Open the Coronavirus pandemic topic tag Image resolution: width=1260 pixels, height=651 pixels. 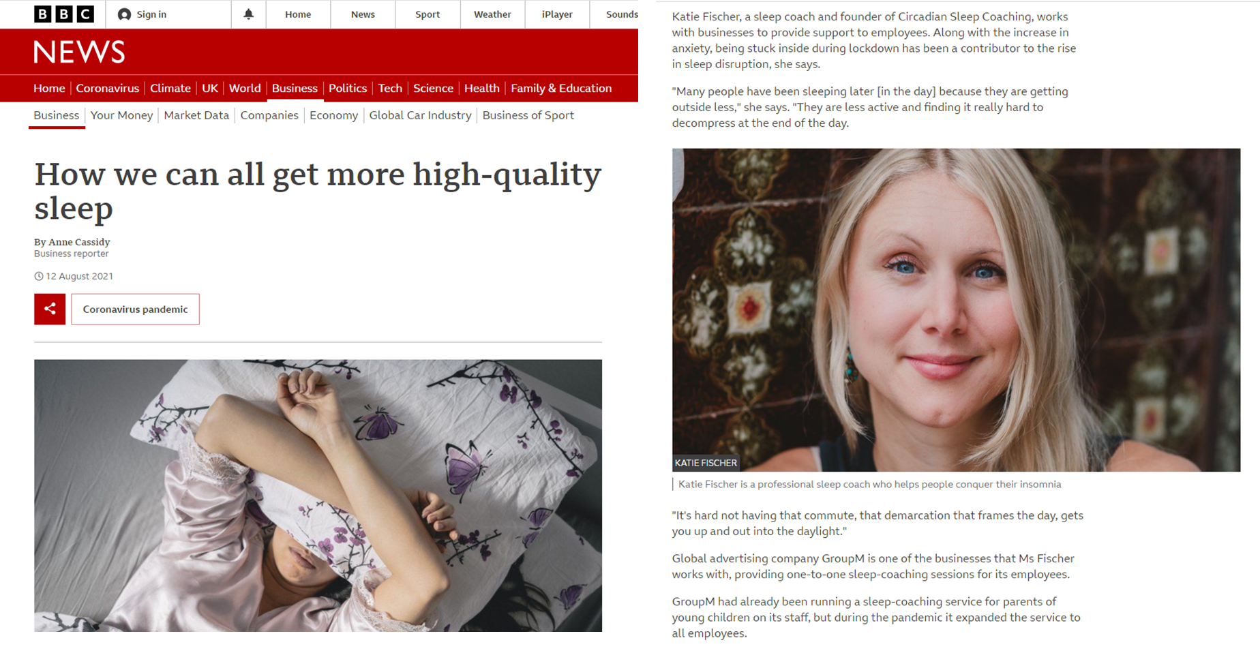(x=135, y=309)
